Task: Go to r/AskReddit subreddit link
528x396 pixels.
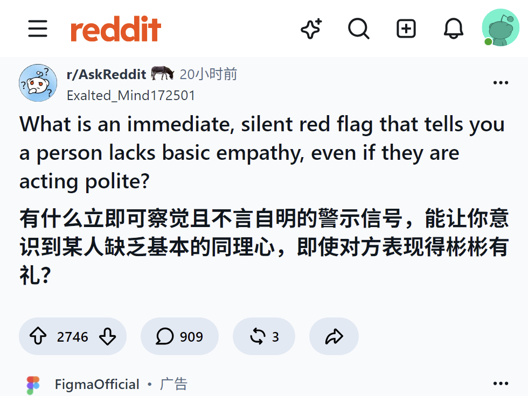Action: pos(107,74)
